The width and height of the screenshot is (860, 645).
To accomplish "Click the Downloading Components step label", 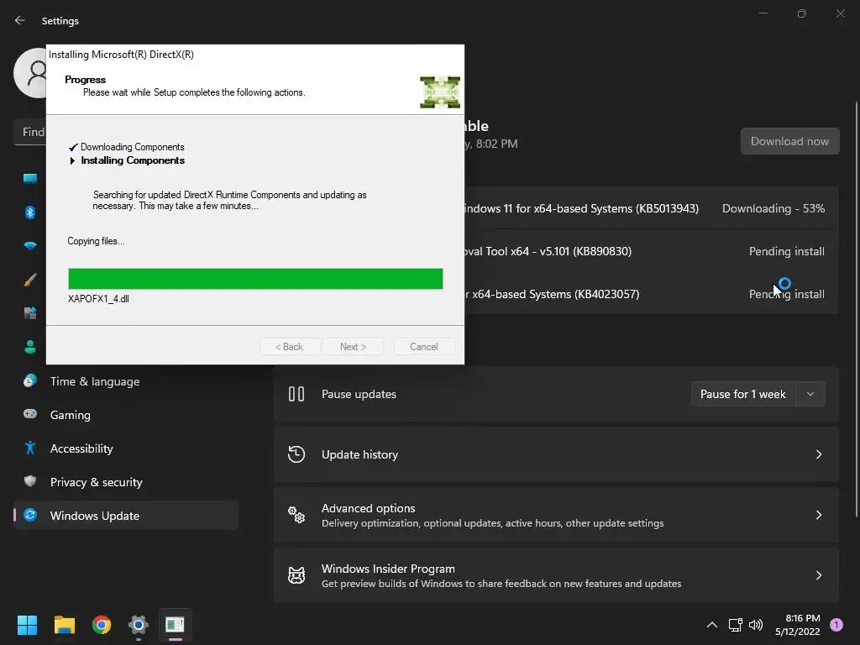I will point(132,146).
